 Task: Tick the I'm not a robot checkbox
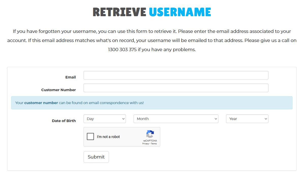90,137
